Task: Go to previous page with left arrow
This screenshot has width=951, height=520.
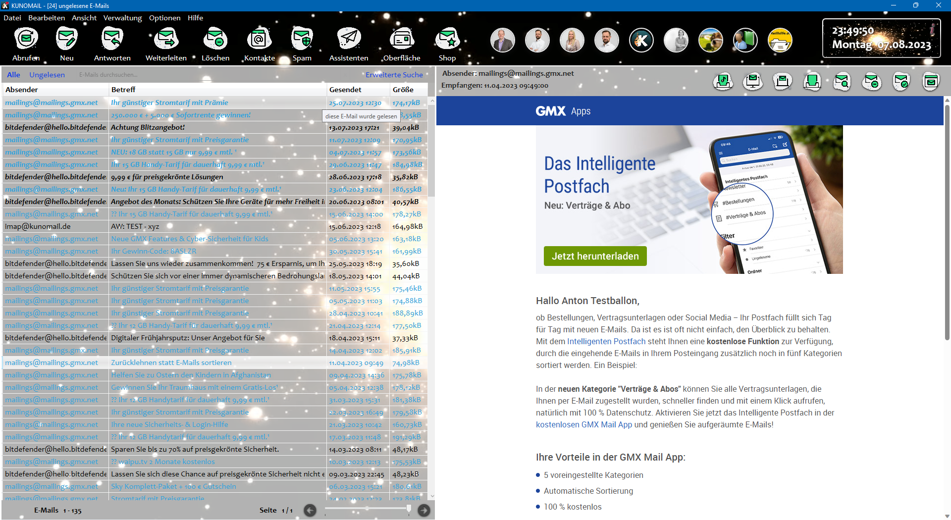Action: pos(310,511)
